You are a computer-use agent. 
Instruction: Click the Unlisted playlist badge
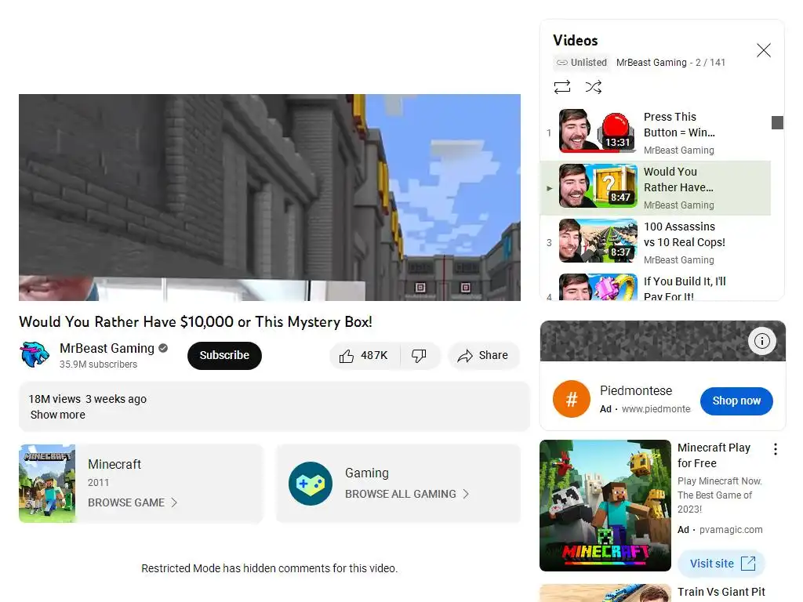tap(582, 63)
